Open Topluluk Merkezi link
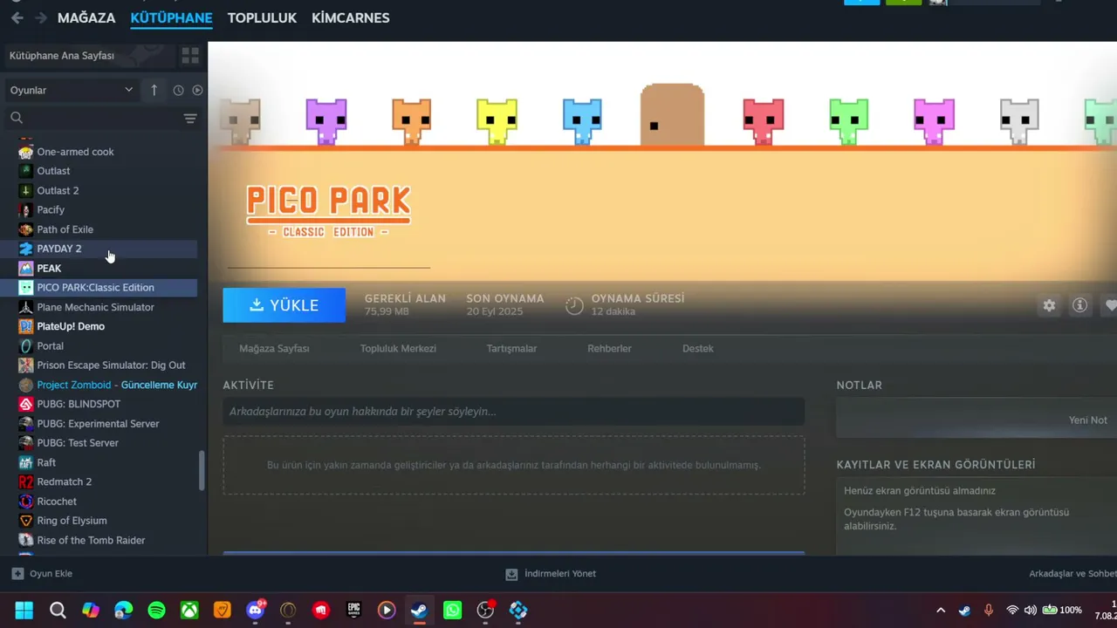 [398, 349]
